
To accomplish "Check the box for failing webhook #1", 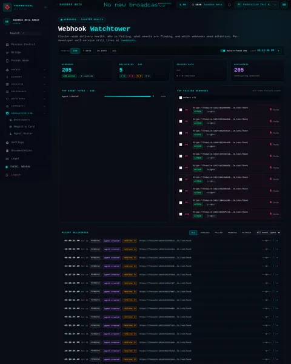I will coord(181,110).
